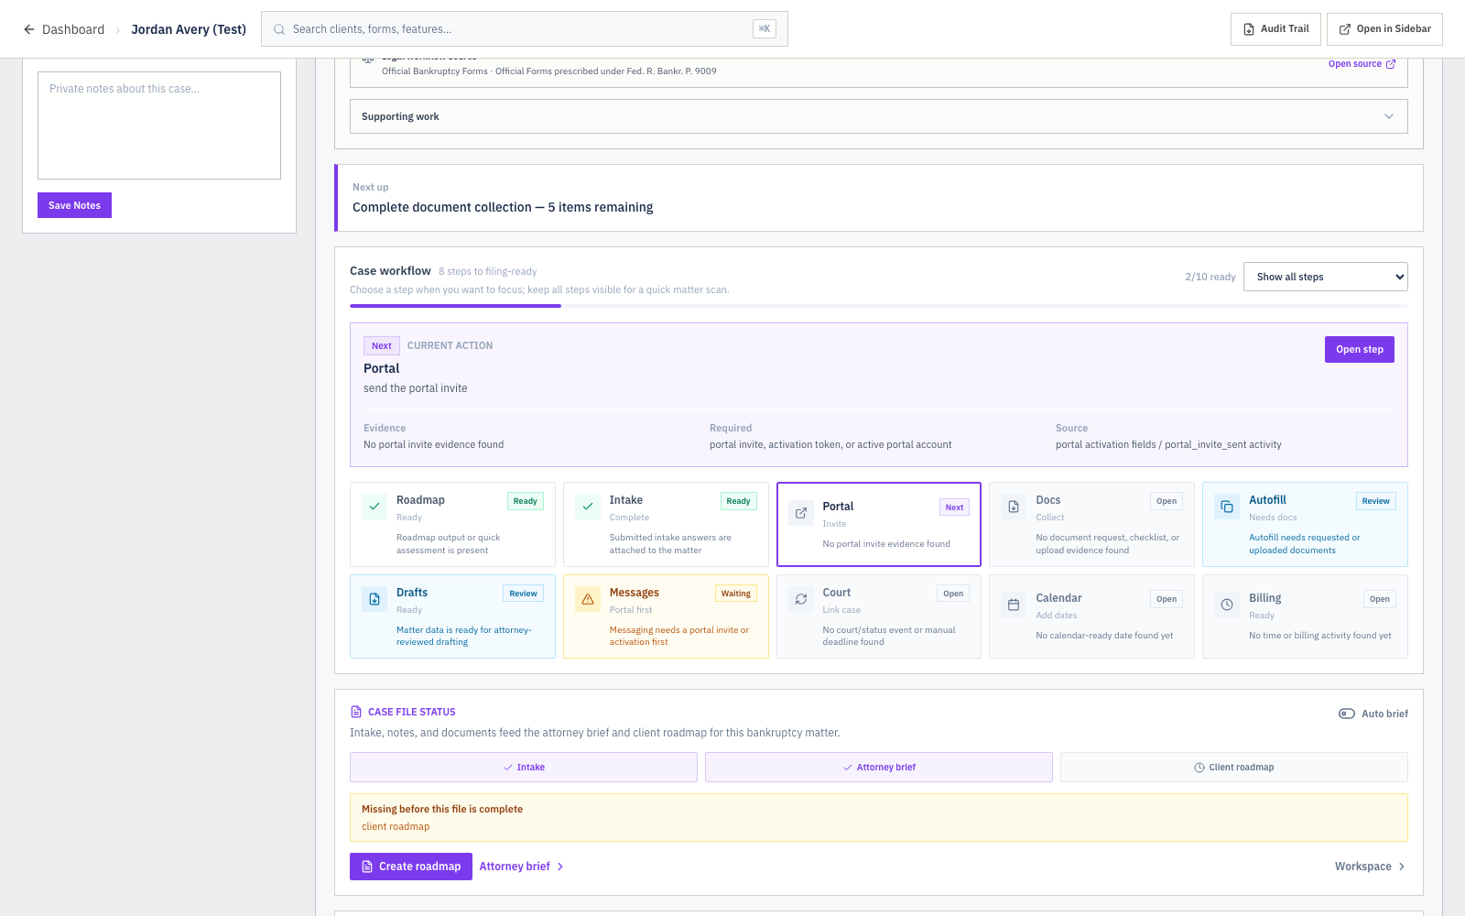1465x916 pixels.
Task: Open the Audit Trail
Action: (1275, 29)
